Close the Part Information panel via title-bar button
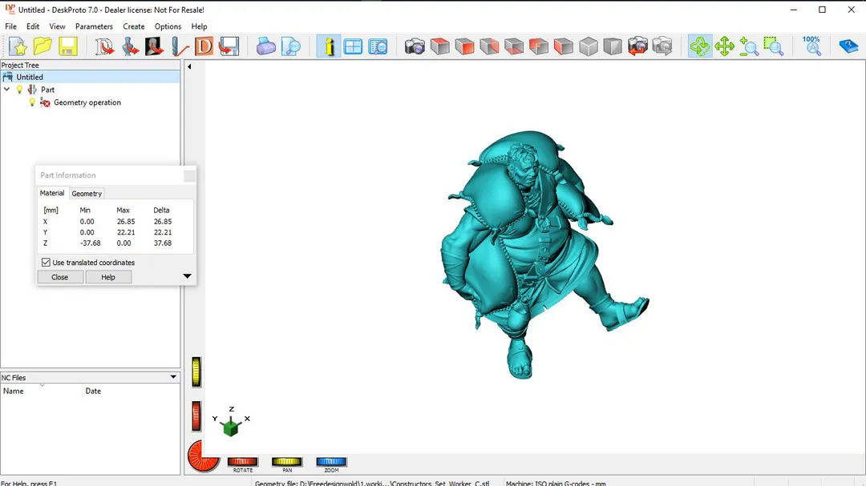866x486 pixels. coord(189,175)
